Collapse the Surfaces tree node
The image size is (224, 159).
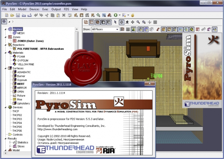[x=6, y=68]
